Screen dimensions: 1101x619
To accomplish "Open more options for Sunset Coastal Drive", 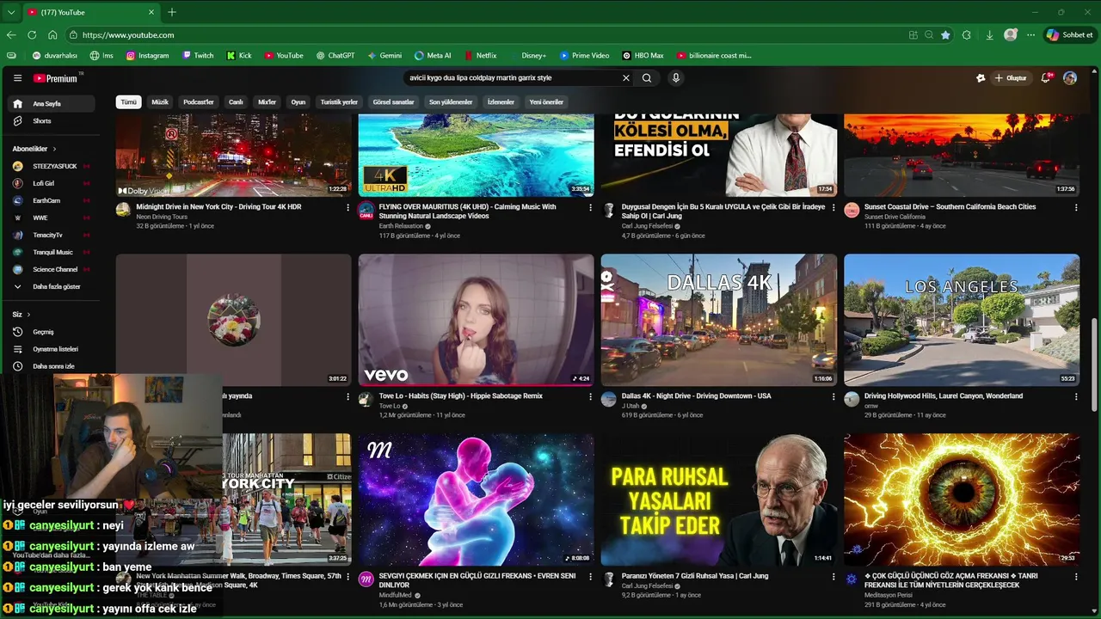I will [x=1076, y=207].
